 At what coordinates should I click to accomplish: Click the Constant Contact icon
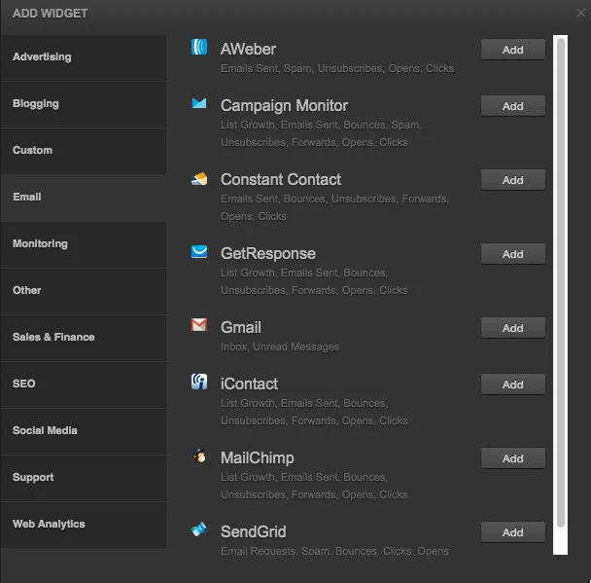199,179
